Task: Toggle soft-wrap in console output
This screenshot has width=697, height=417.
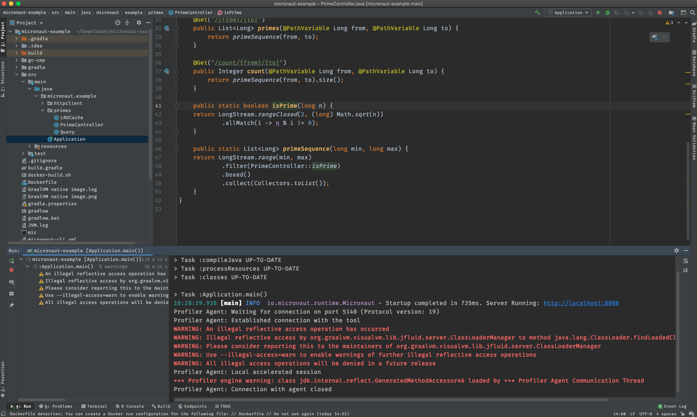Action: (686, 261)
